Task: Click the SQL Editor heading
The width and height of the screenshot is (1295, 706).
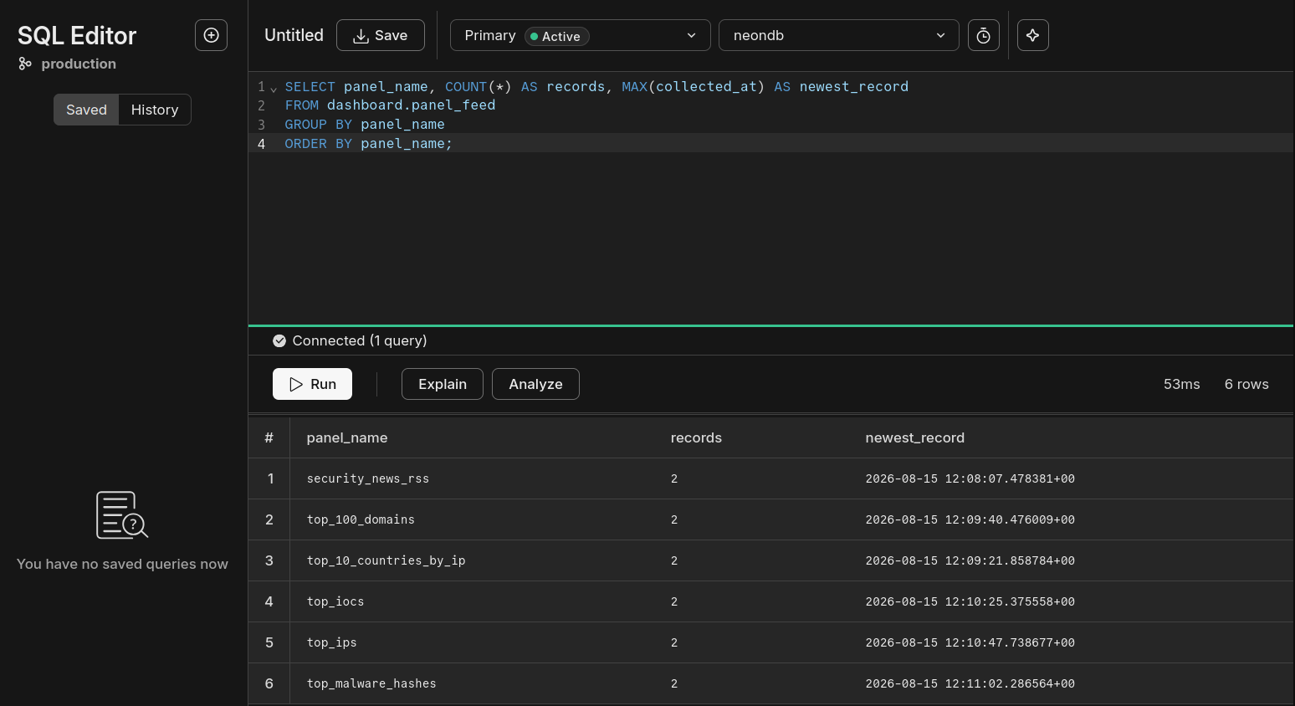Action: coord(77,35)
